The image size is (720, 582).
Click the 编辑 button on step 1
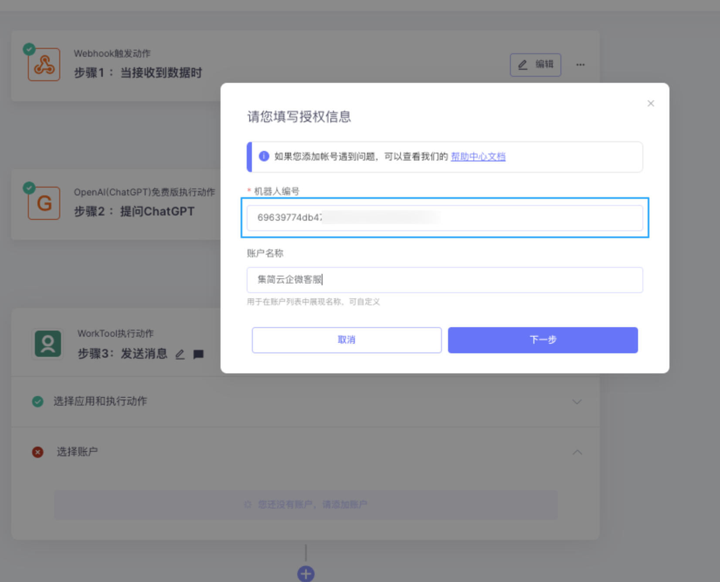pos(535,65)
